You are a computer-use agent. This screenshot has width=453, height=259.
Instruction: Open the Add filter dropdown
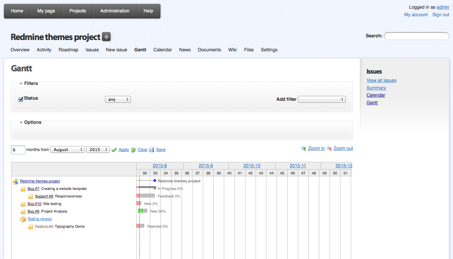[322, 99]
